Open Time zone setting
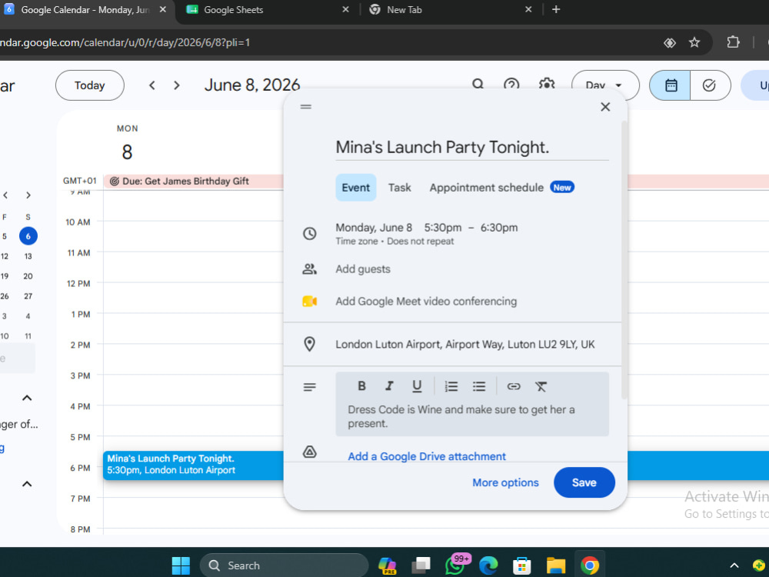769x577 pixels. 357,242
